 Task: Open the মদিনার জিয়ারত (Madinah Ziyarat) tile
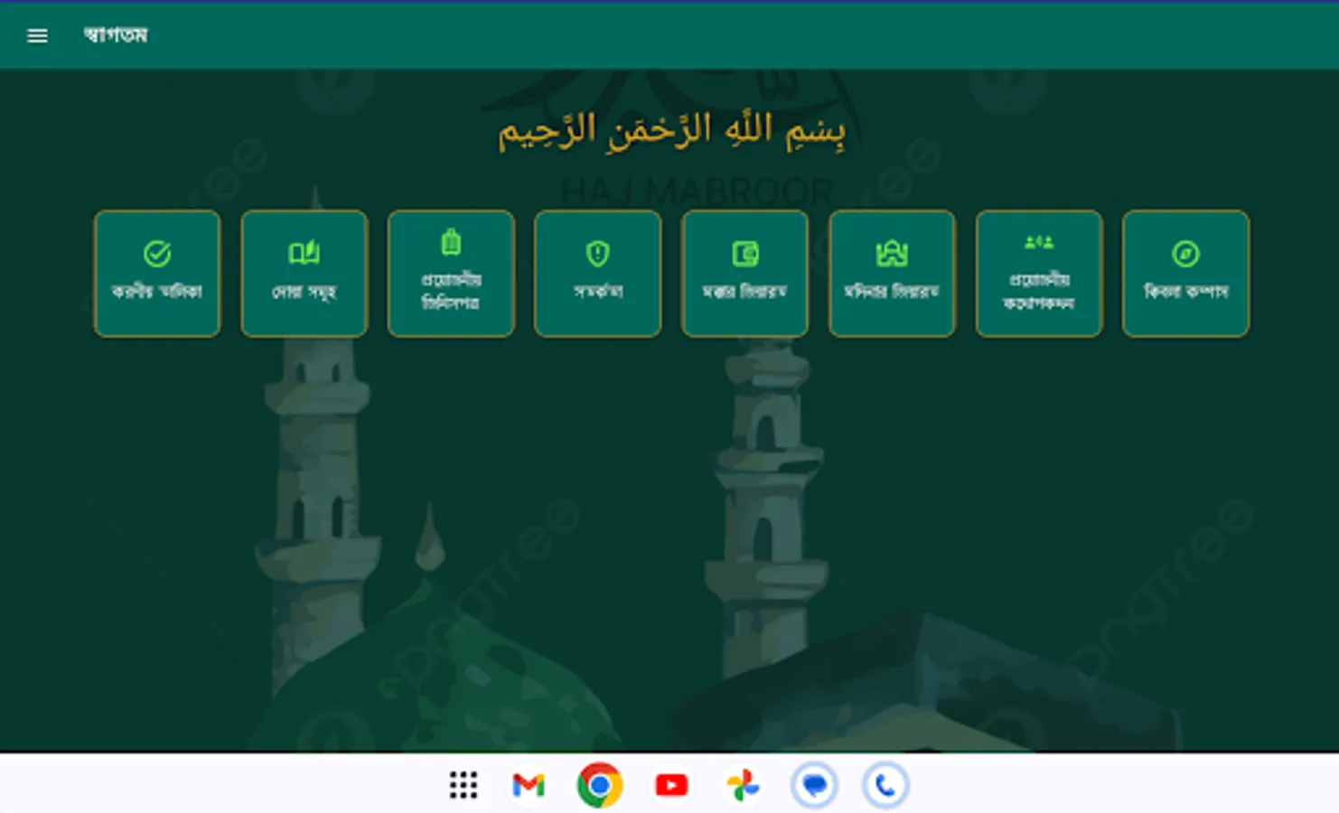click(892, 273)
